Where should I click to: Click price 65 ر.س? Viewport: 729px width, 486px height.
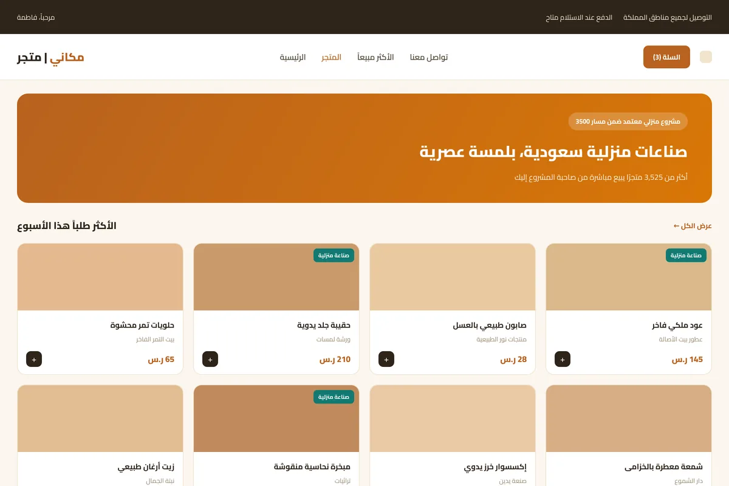(161, 359)
